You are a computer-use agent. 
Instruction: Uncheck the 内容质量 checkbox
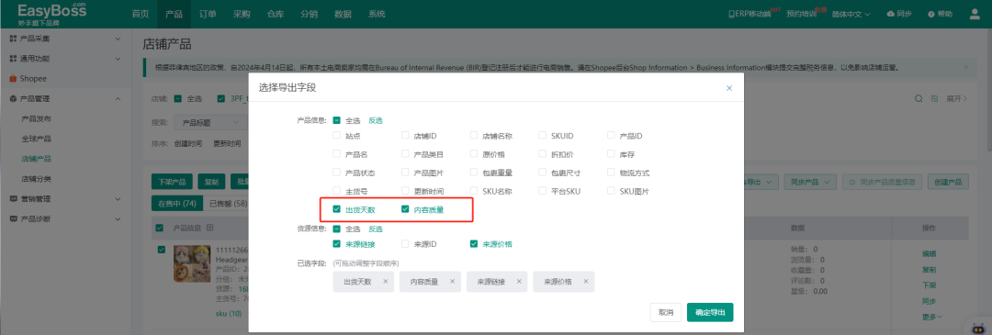click(406, 209)
